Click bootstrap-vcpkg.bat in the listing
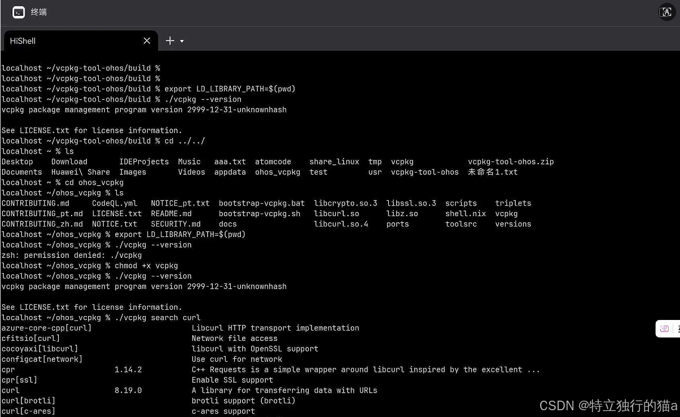Viewport: 680px width, 417px height. click(262, 203)
